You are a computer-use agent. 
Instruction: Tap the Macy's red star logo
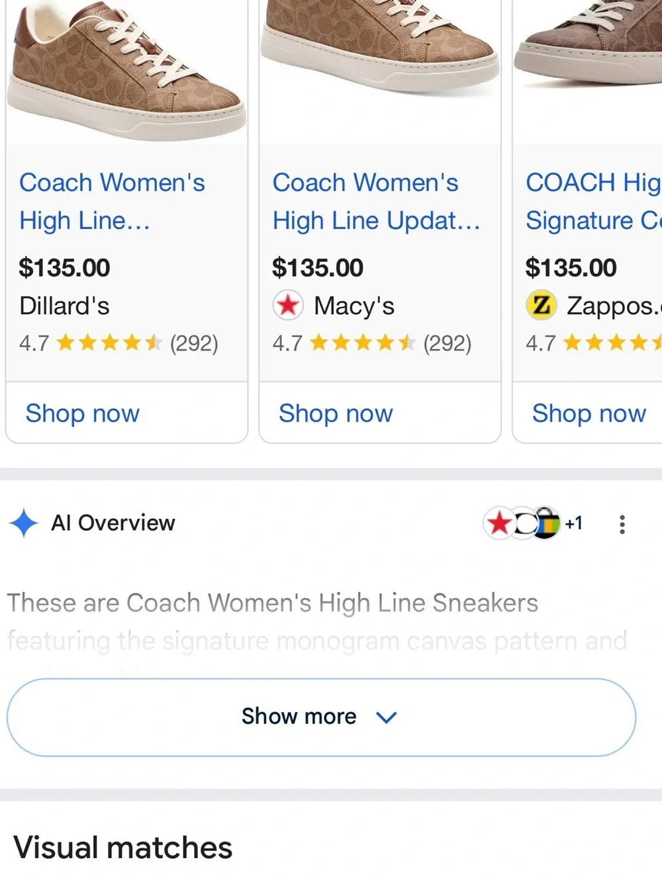(x=288, y=305)
